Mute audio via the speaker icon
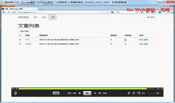Screen dimensions: 175x103 143,93
